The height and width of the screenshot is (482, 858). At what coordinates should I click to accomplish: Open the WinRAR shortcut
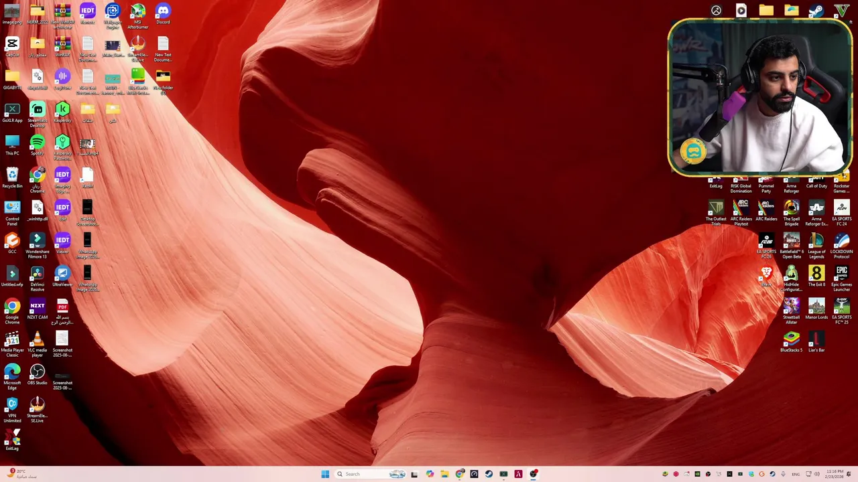pyautogui.click(x=62, y=47)
